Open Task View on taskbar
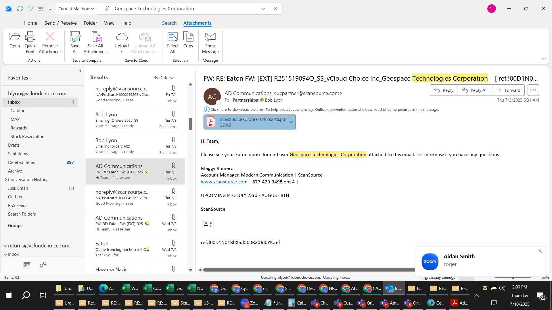Viewport: 552px width, 310px height. click(x=43, y=295)
